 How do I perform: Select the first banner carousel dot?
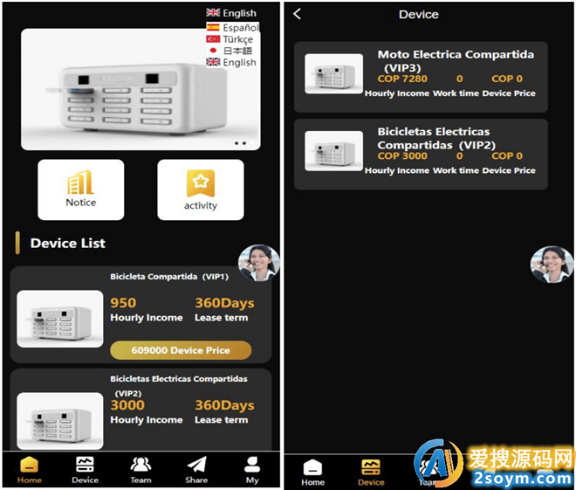237,143
